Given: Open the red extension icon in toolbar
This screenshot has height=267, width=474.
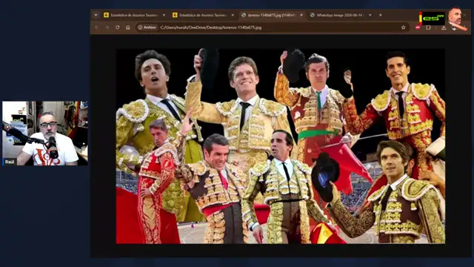Looking at the screenshot, I should [418, 27].
